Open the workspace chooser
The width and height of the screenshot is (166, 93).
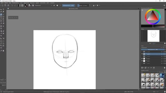164,5
